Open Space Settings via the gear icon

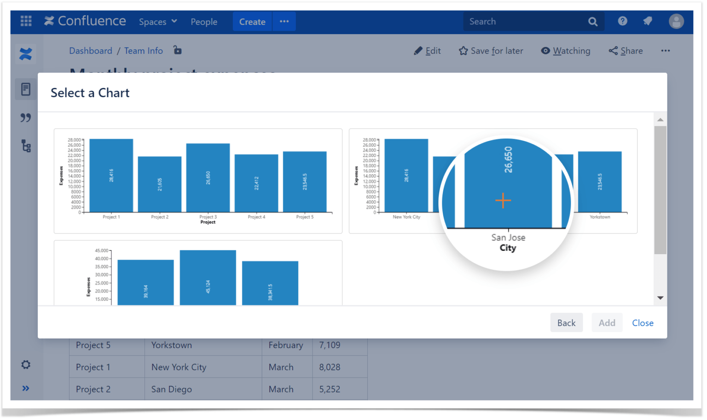[25, 364]
